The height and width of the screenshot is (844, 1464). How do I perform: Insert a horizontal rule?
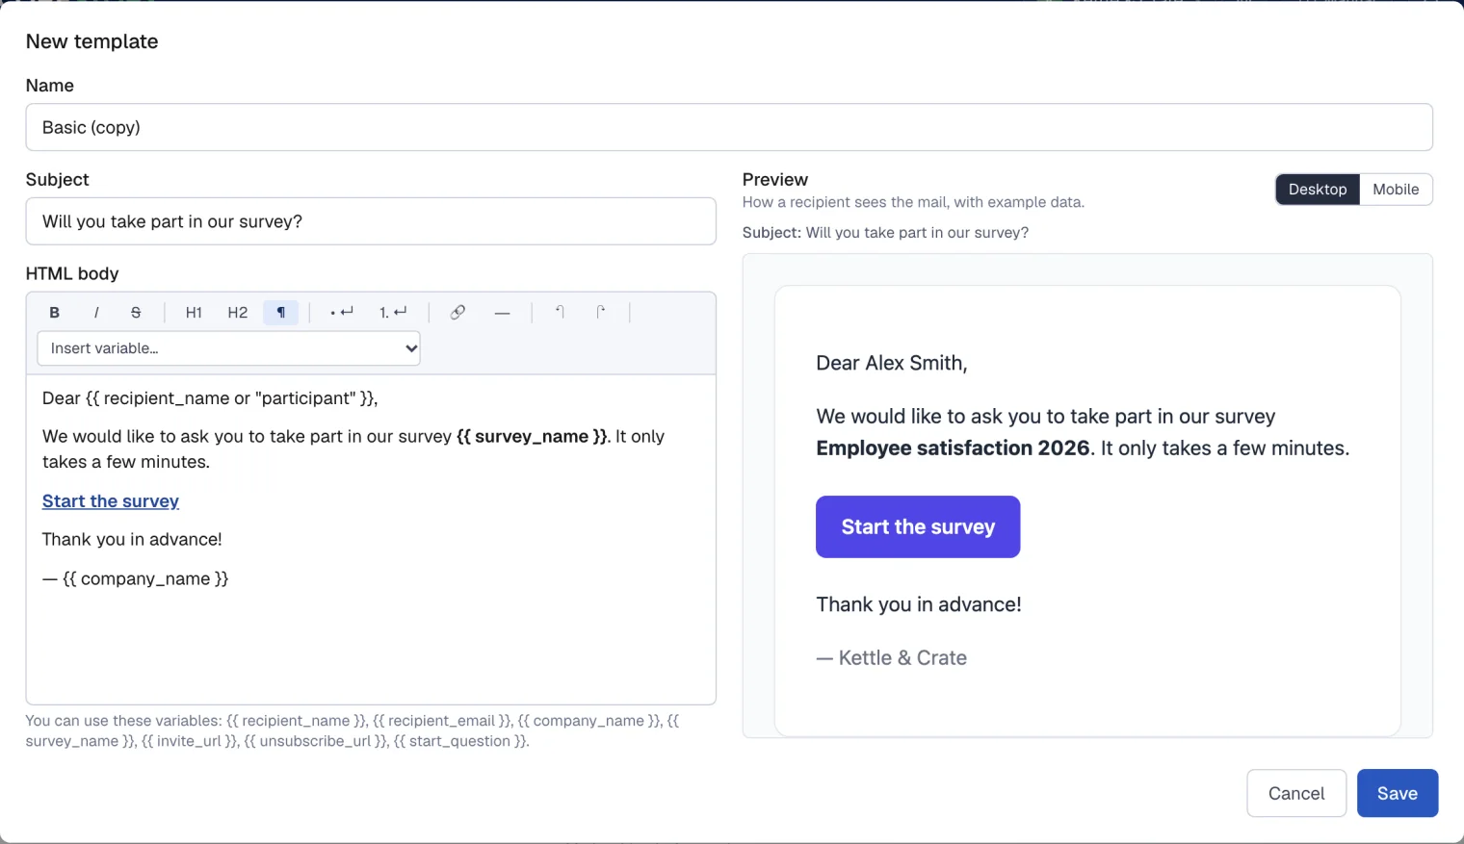coord(502,313)
